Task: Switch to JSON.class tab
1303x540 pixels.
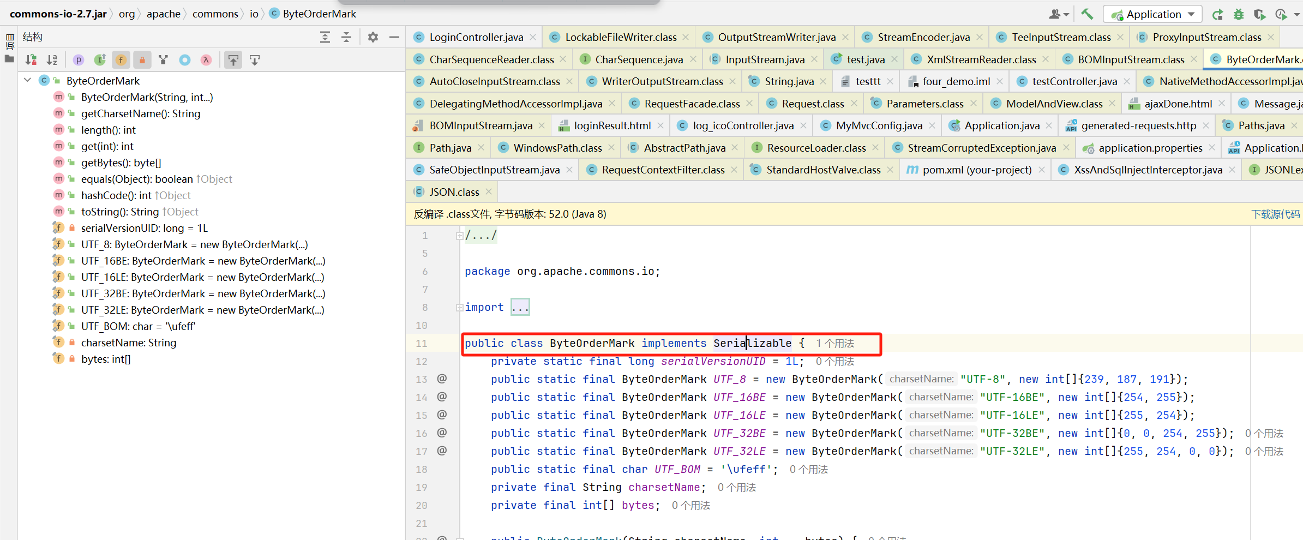Action: (x=454, y=192)
